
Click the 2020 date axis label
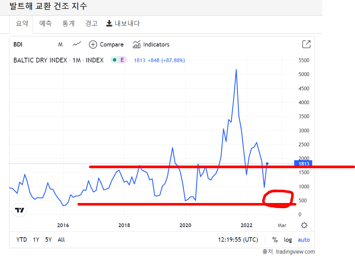pos(185,225)
